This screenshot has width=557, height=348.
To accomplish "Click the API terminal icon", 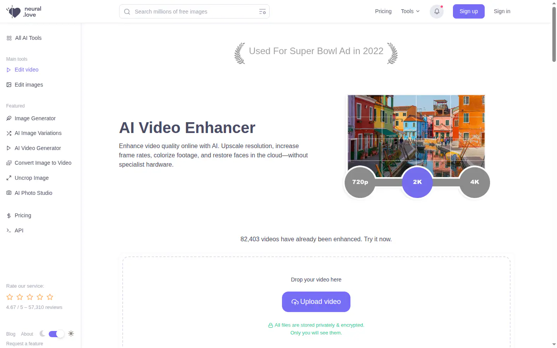I will pyautogui.click(x=9, y=230).
